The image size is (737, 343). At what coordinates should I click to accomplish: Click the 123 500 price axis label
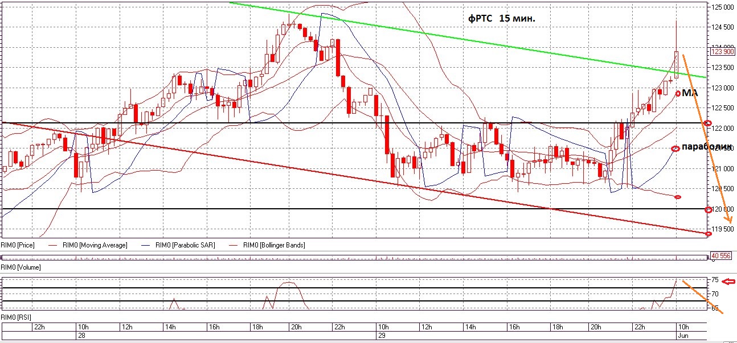pos(722,67)
